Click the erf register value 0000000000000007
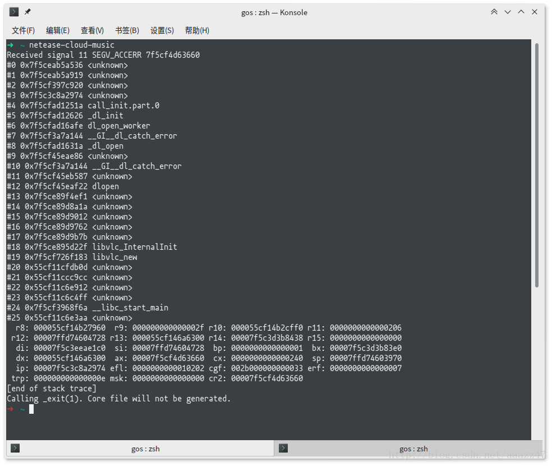Image resolution: width=552 pixels, height=466 pixels. pos(366,368)
